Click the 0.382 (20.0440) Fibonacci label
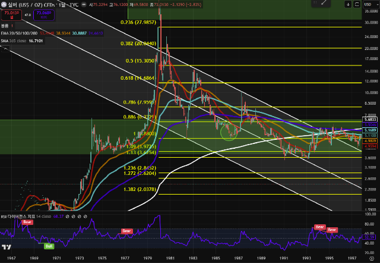The image size is (380, 263). click(x=138, y=43)
